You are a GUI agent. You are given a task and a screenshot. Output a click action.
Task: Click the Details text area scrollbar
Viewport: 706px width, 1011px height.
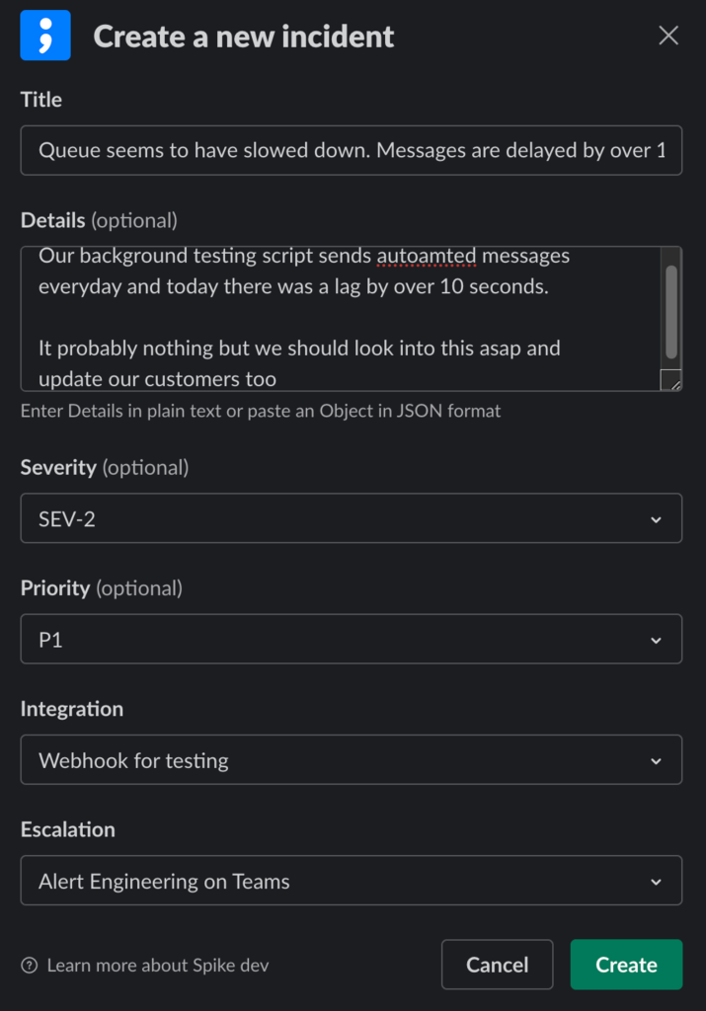[x=671, y=311]
